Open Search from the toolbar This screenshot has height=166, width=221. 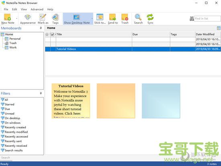pyautogui.click(x=138, y=19)
